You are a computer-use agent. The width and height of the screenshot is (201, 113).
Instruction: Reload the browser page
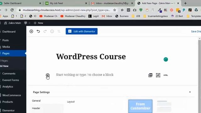click(12, 10)
